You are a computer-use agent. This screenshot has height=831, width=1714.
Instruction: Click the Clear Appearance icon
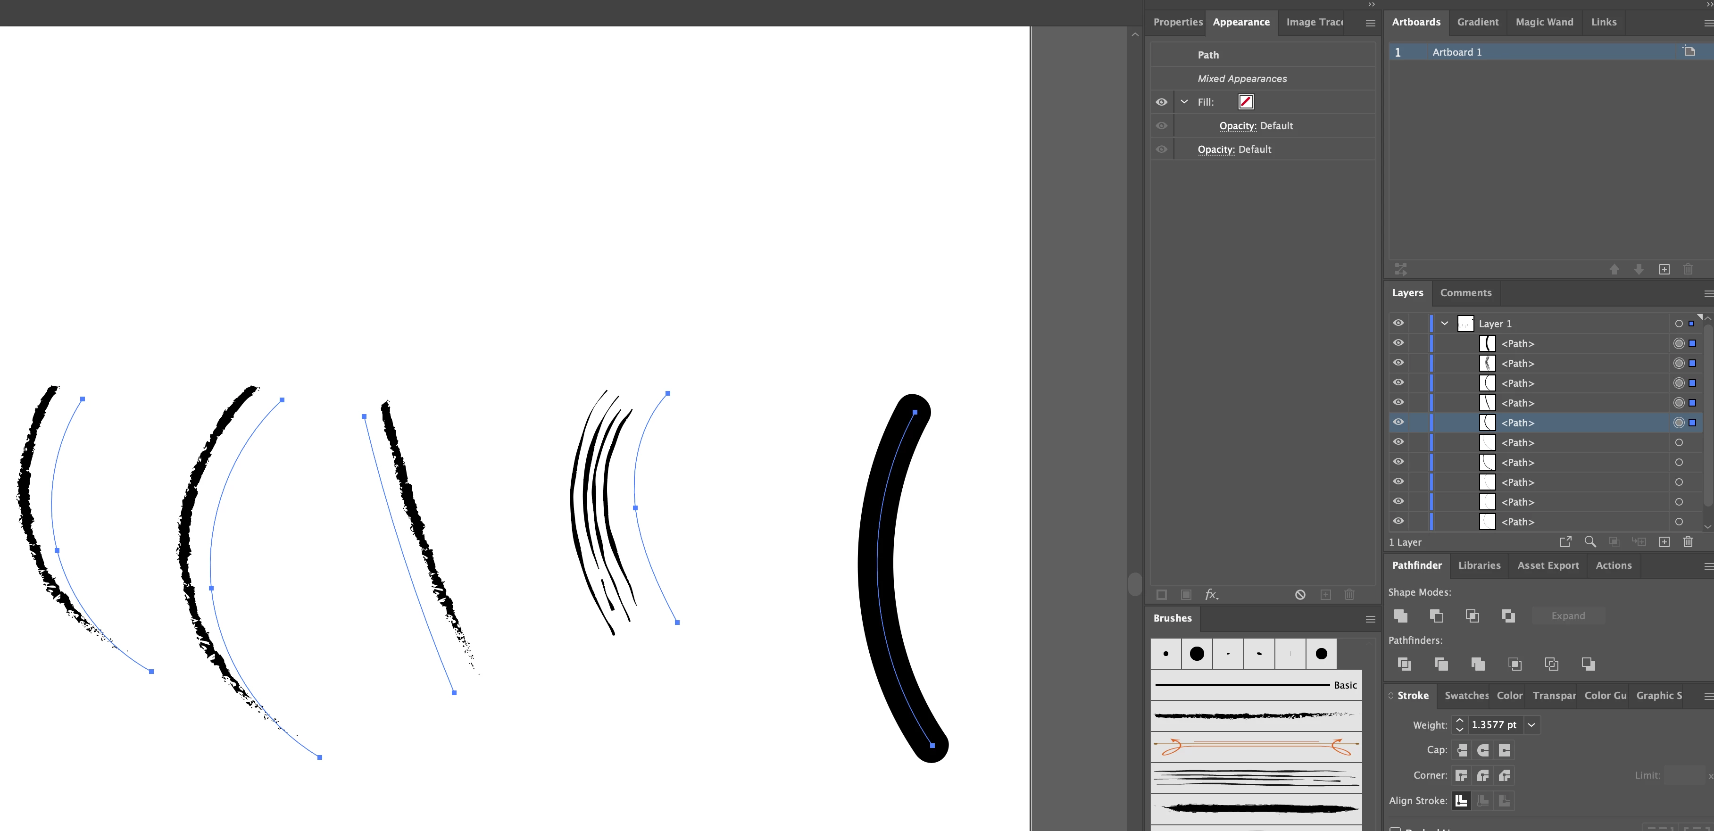1300,594
